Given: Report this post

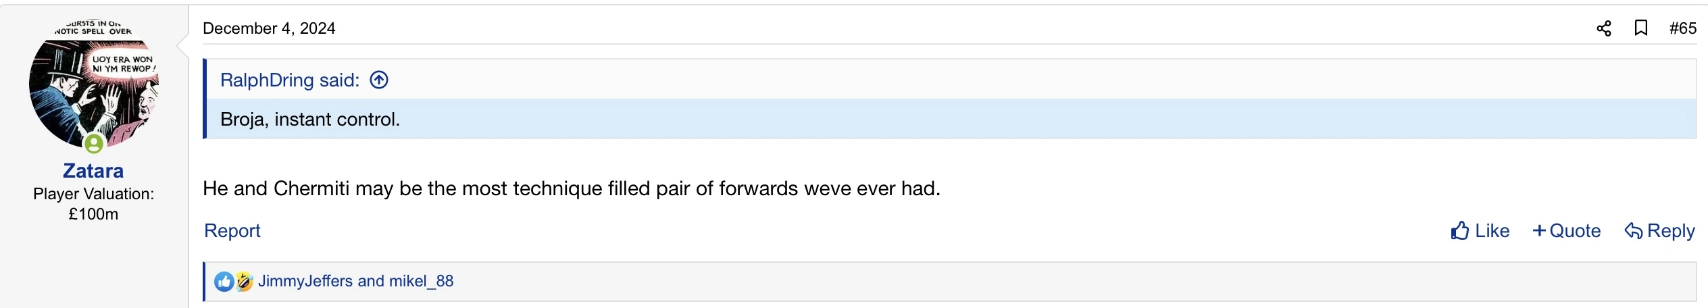Looking at the screenshot, I should [x=232, y=231].
